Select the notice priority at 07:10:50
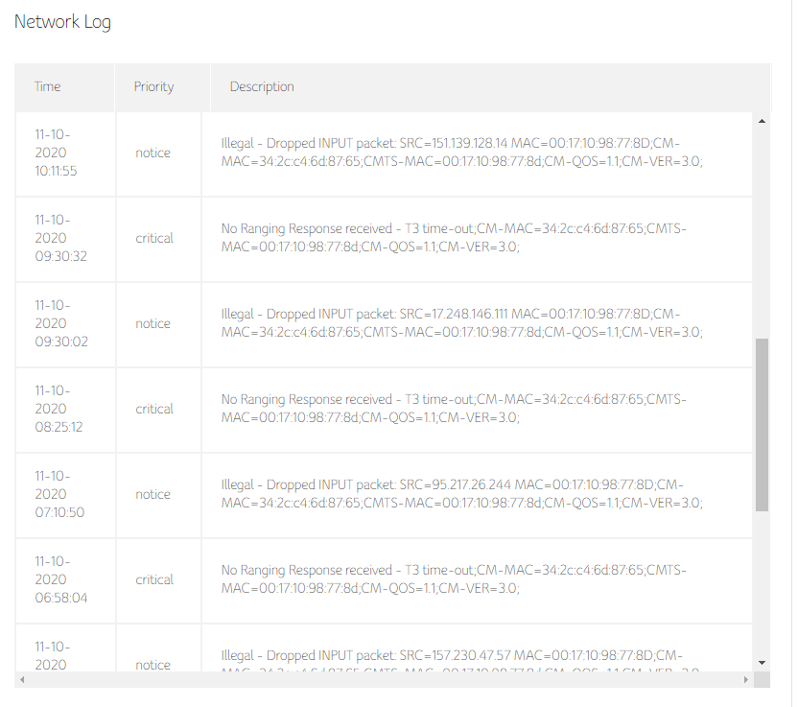 pos(153,494)
